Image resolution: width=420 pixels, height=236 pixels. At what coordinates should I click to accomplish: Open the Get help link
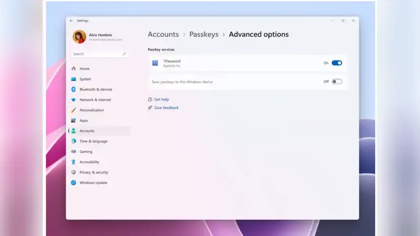tap(161, 99)
